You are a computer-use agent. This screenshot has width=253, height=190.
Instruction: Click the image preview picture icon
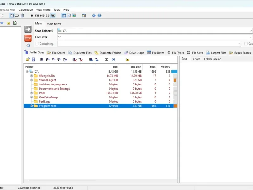[x=74, y=16]
